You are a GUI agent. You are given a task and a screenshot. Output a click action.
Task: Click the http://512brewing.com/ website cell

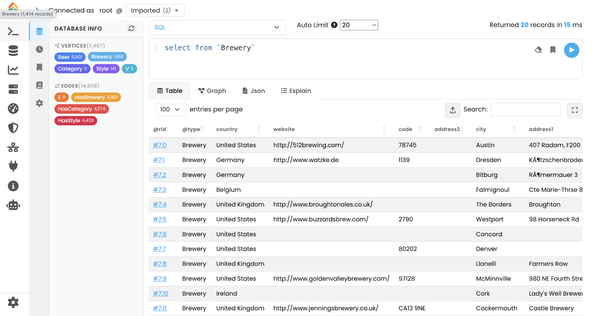click(x=308, y=145)
